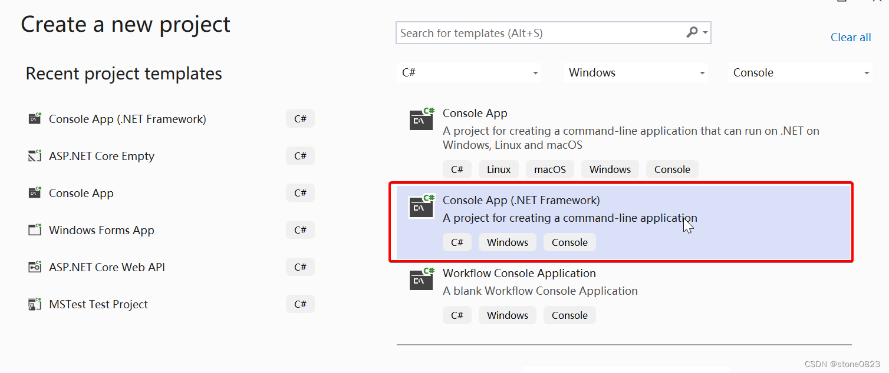
Task: Click C# tag beside ASP.NET Core Empty
Action: point(300,156)
